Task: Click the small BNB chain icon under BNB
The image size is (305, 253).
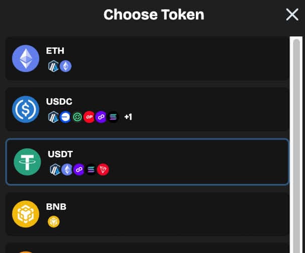Action: point(53,221)
